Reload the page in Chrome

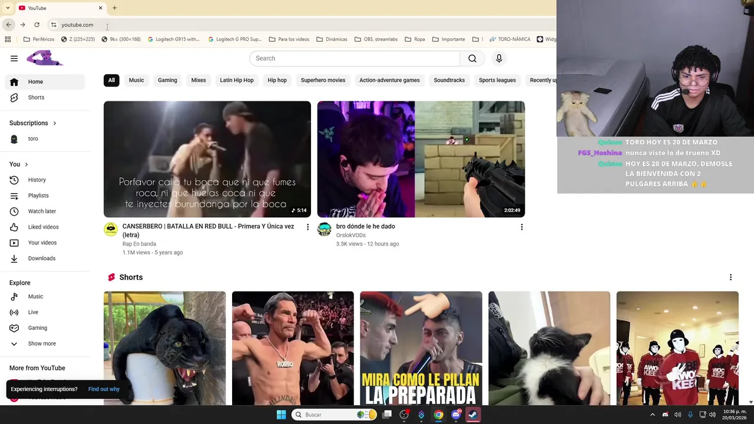37,25
